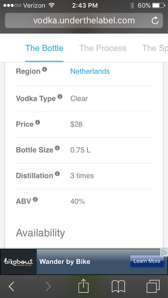Open Safari's share sheet
Image resolution: width=168 pixels, height=298 pixels.
point(84,286)
